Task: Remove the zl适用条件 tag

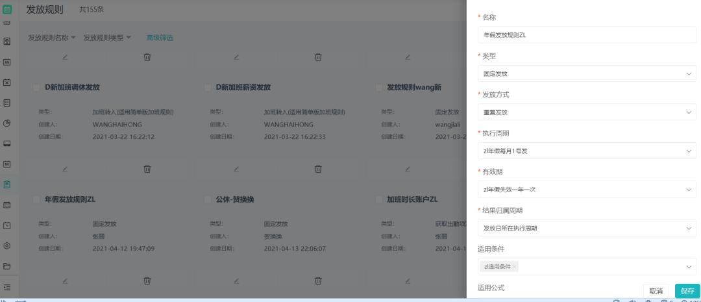Action: point(515,267)
